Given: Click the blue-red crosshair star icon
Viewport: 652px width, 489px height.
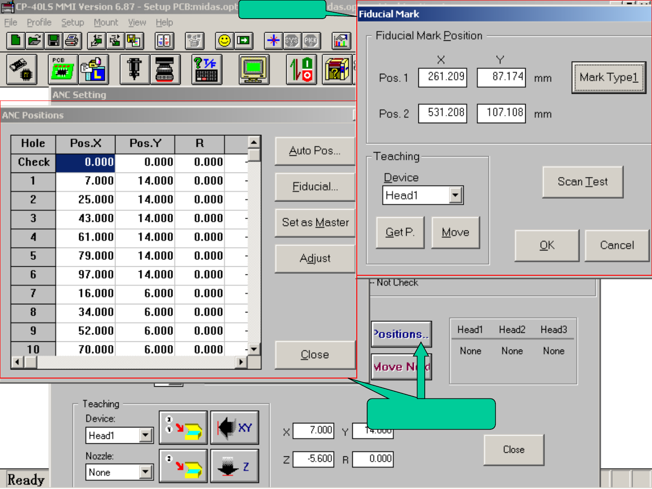Looking at the screenshot, I should tap(273, 41).
